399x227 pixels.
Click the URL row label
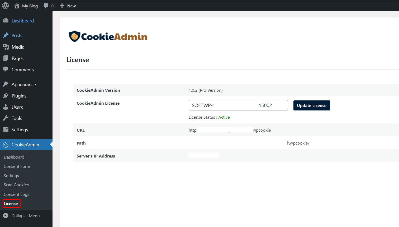tap(80, 130)
